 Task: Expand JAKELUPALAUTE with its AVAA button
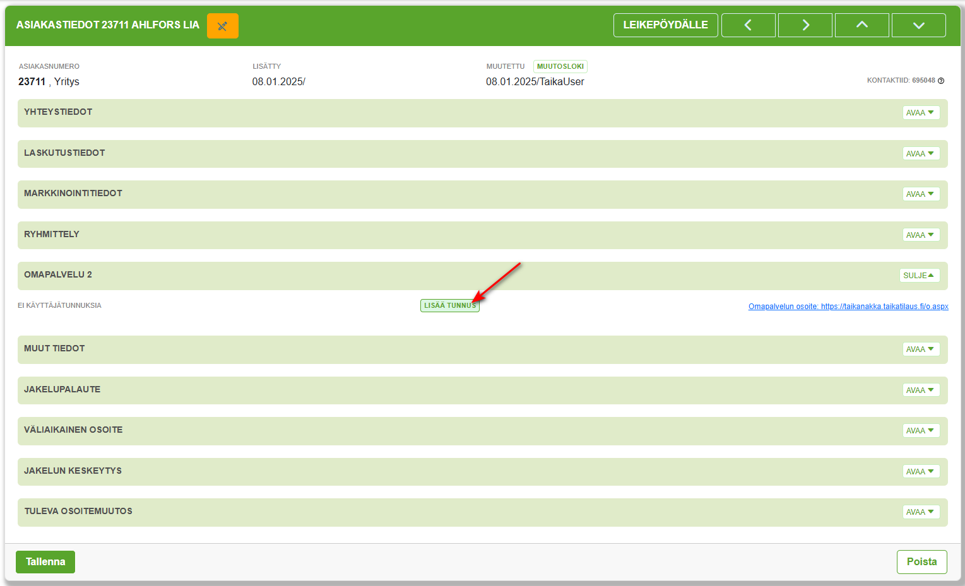tap(921, 390)
